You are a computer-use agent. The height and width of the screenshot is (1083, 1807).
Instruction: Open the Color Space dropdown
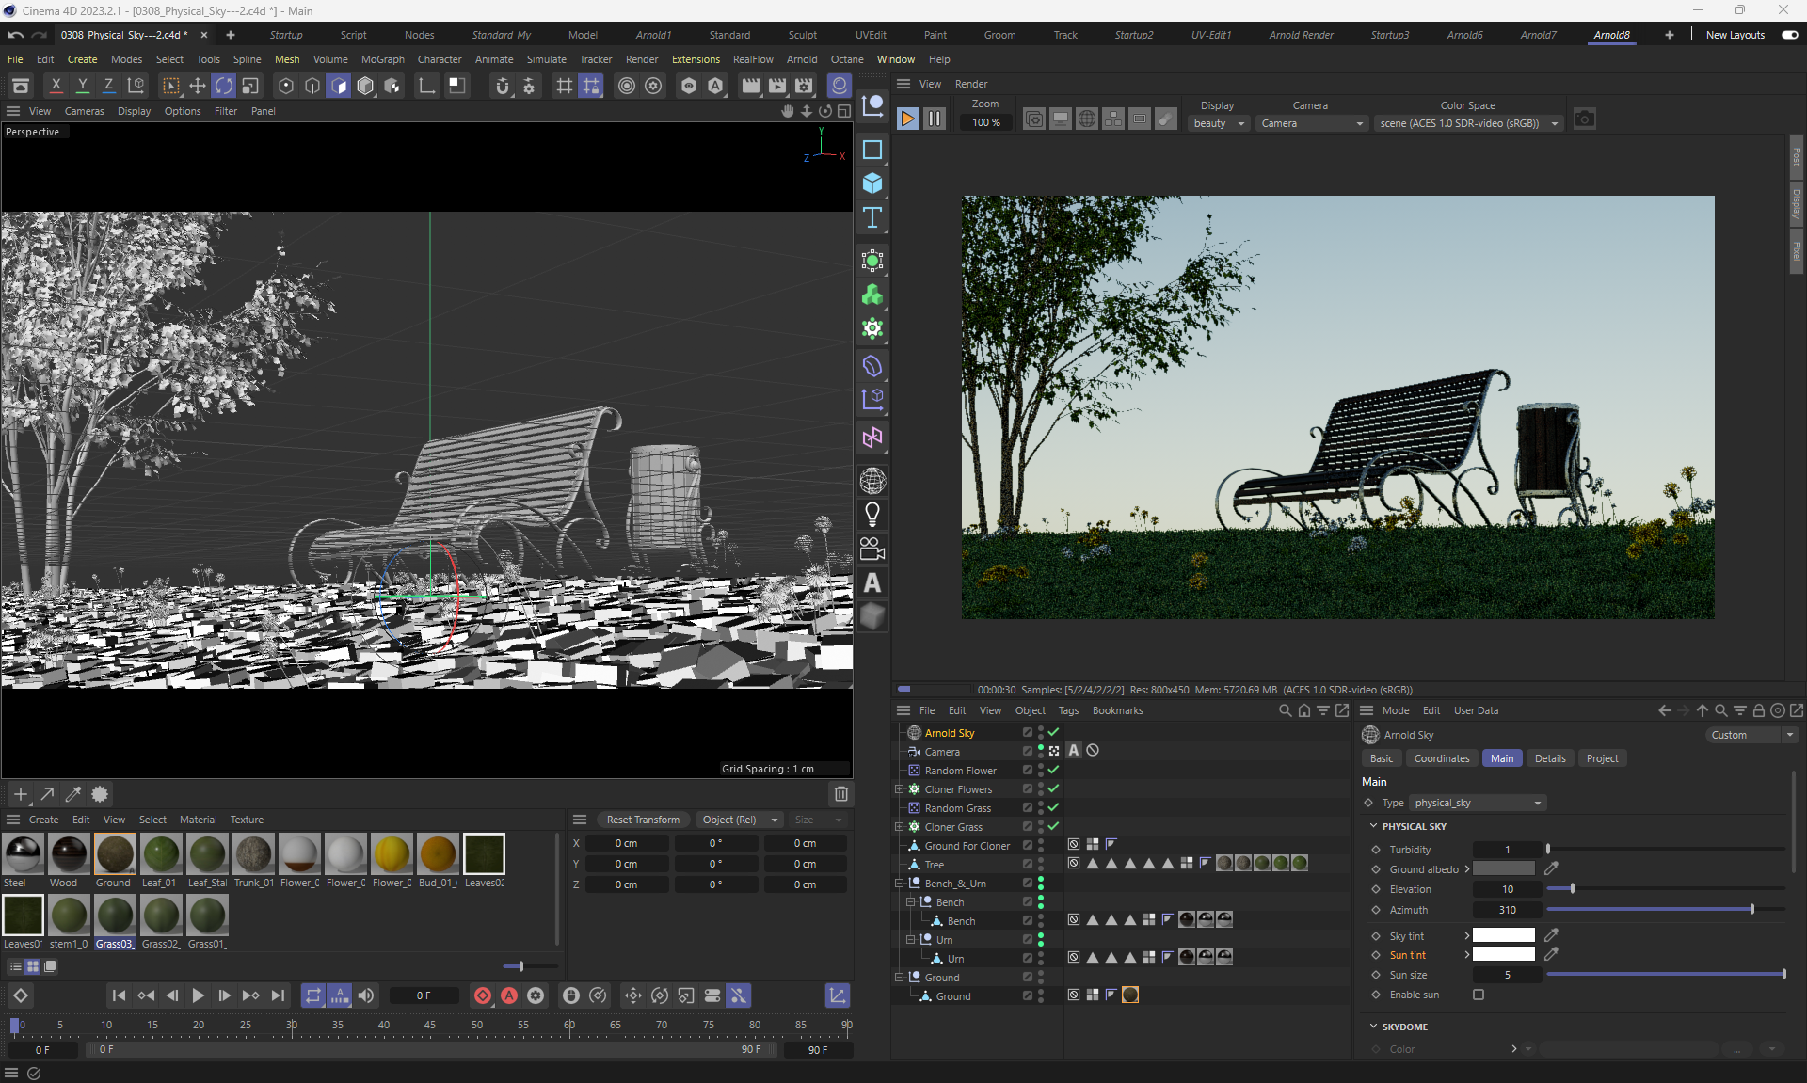pyautogui.click(x=1467, y=123)
